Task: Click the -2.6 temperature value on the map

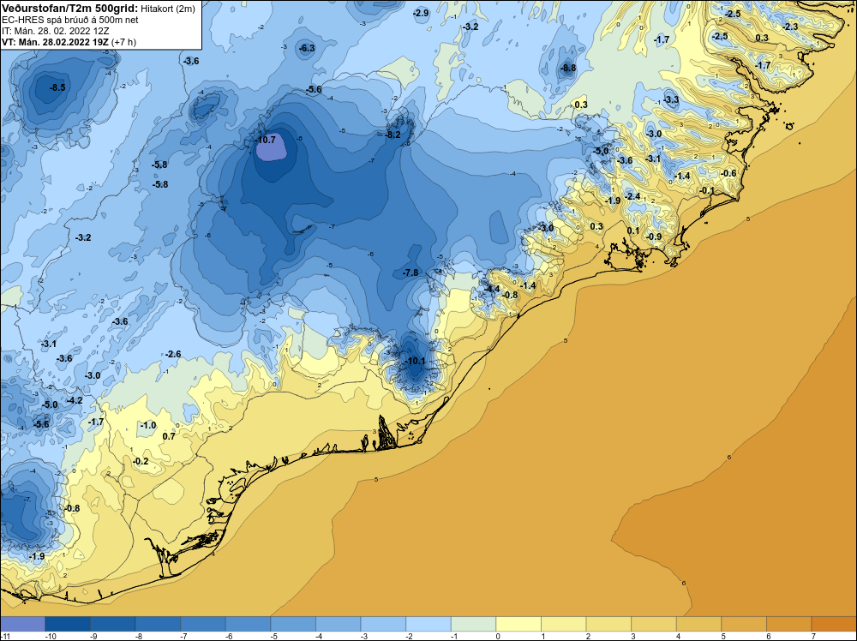Action: point(173,355)
